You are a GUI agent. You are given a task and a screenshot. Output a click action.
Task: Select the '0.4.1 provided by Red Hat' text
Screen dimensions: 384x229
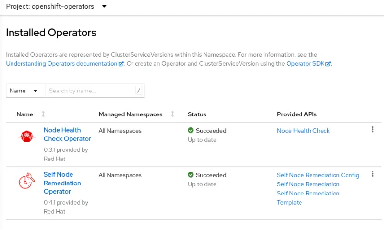[x=66, y=207]
